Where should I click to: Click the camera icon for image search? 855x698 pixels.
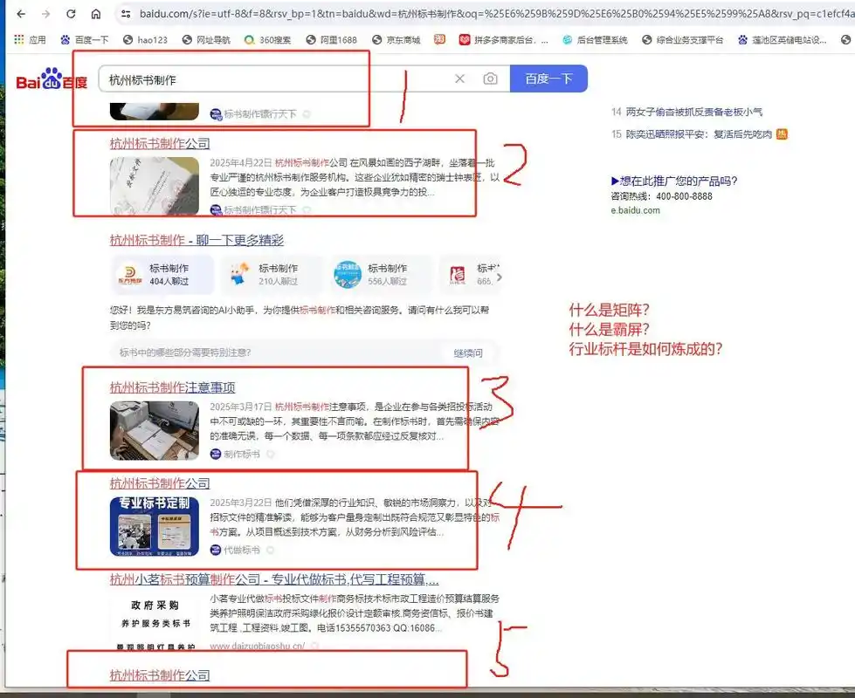click(491, 79)
